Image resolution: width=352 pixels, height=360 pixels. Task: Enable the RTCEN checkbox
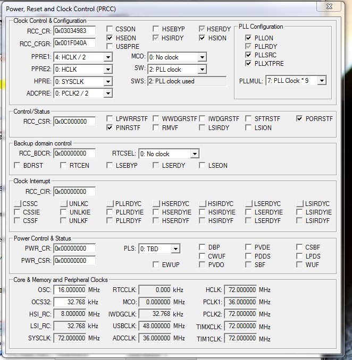click(x=63, y=165)
